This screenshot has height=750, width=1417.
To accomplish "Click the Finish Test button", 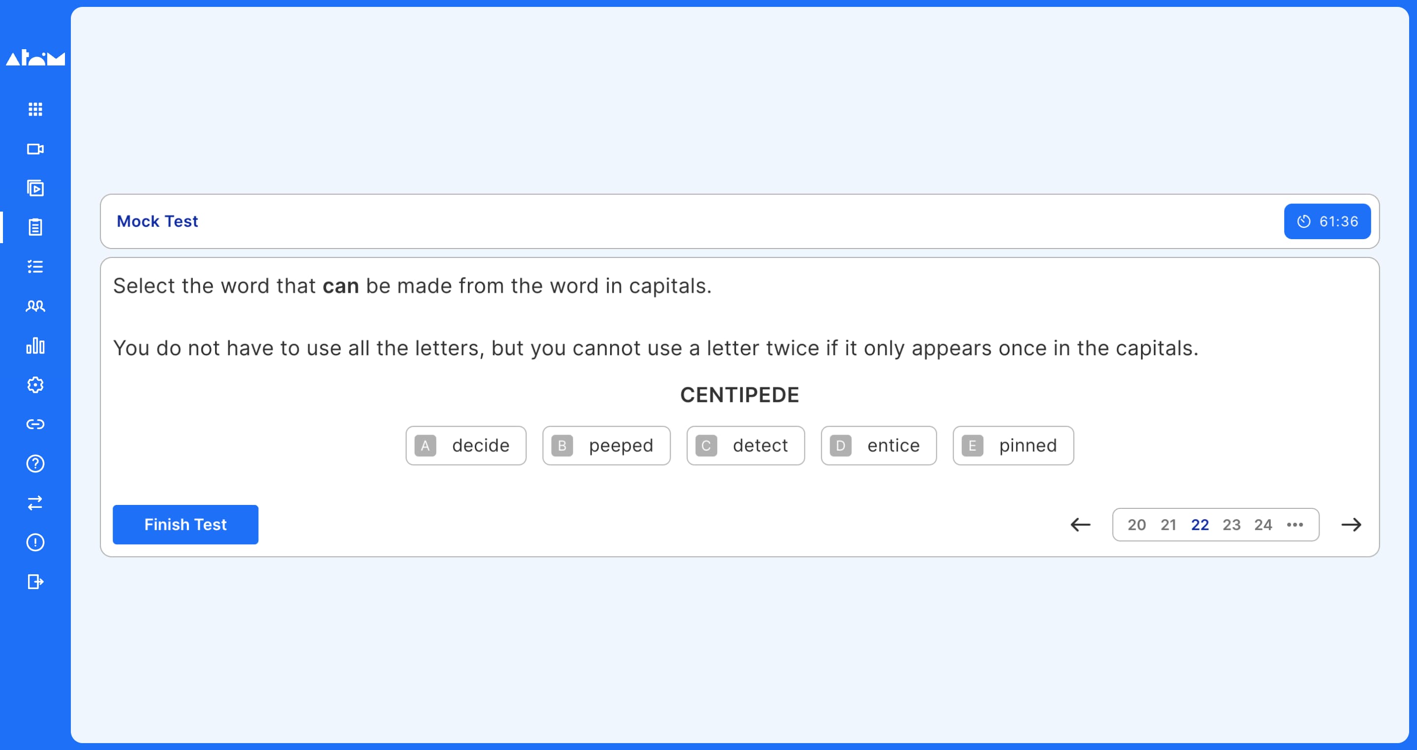I will (x=185, y=525).
